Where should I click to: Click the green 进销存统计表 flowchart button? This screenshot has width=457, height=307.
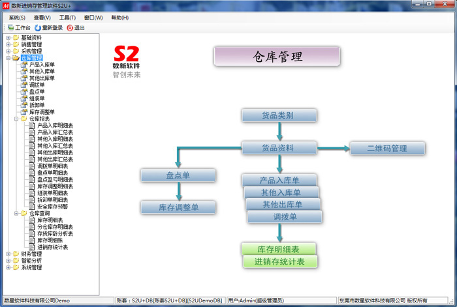point(280,261)
